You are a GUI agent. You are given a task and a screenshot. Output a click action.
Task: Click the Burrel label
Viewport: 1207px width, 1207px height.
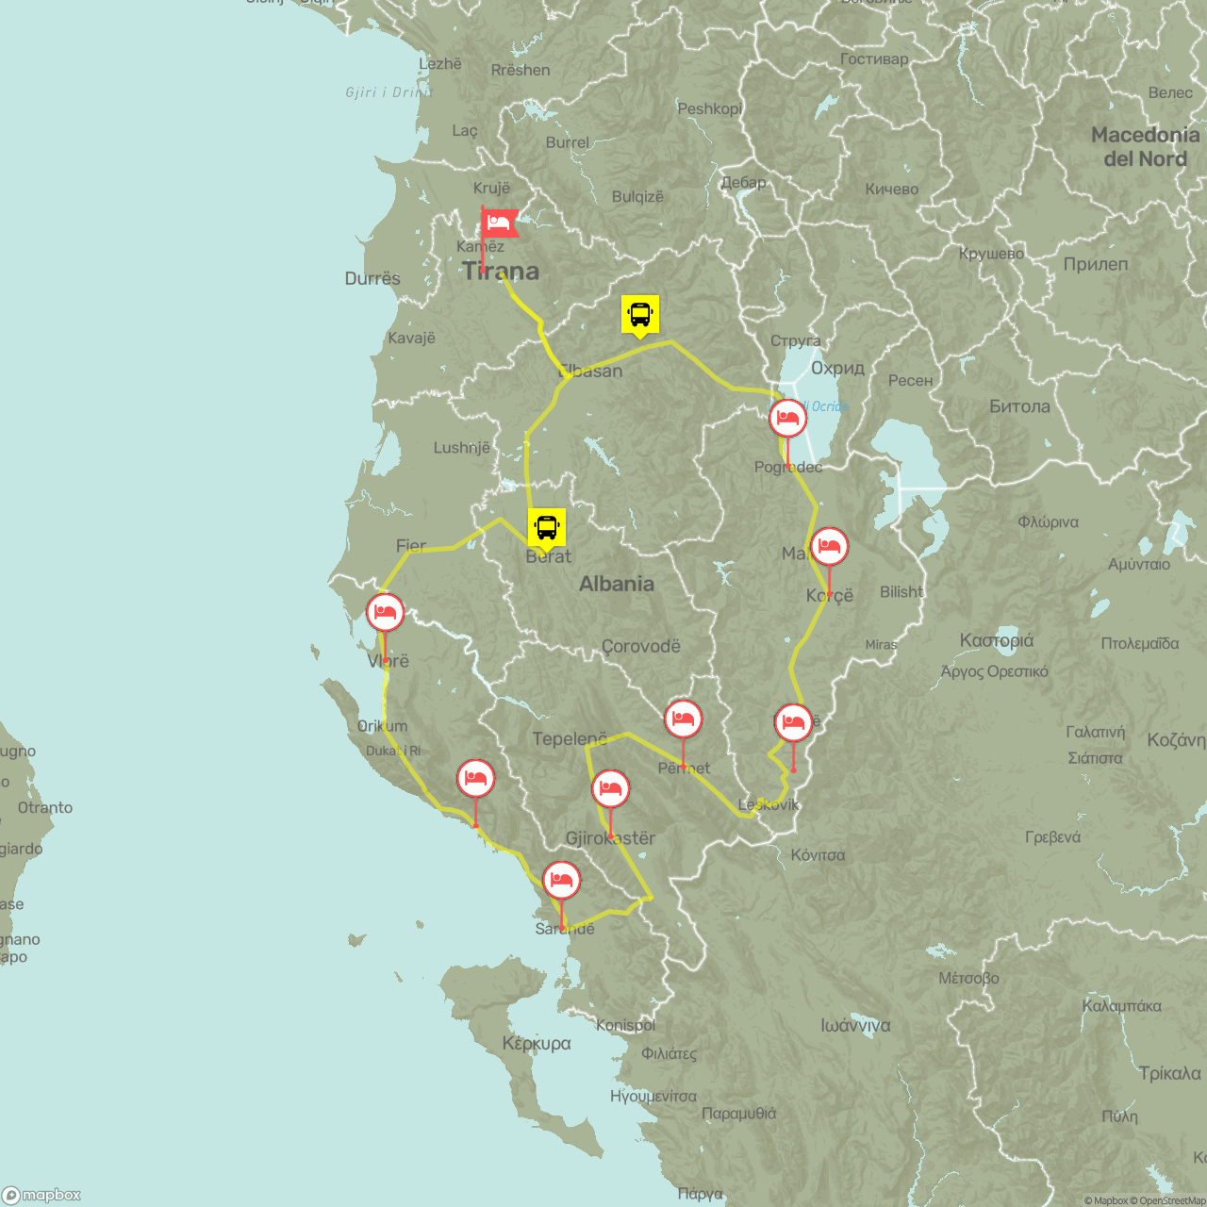(x=568, y=143)
